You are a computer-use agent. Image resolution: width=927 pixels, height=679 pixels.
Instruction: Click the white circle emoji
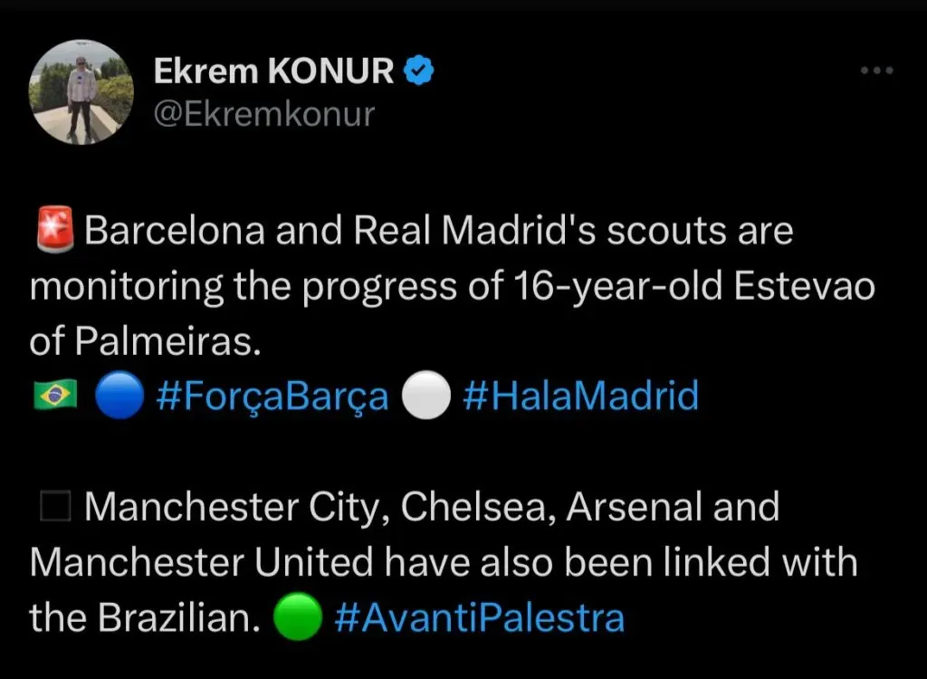[x=425, y=397]
